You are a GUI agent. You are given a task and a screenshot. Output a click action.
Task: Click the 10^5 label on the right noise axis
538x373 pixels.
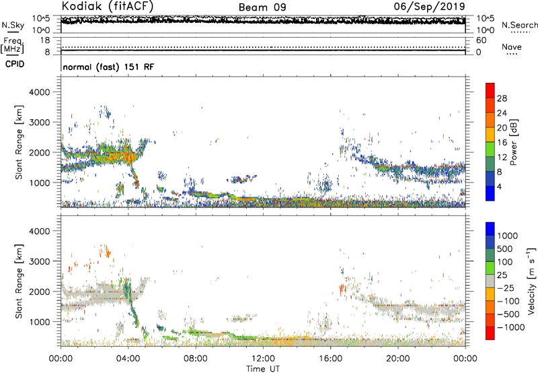[486, 19]
